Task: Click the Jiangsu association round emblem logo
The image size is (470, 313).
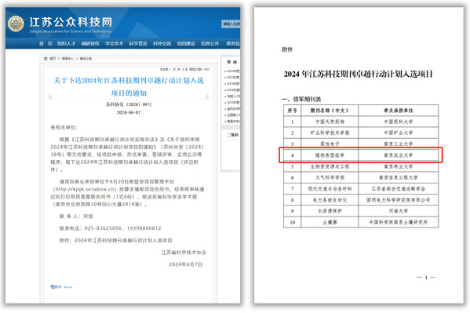Action: point(16,24)
